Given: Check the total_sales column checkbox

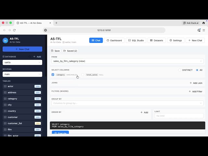Looking at the screenshot, I should 83,75.
